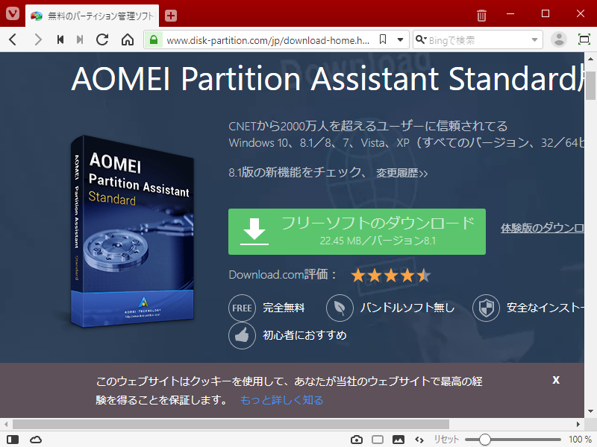
Task: Reload the current page
Action: pos(102,39)
